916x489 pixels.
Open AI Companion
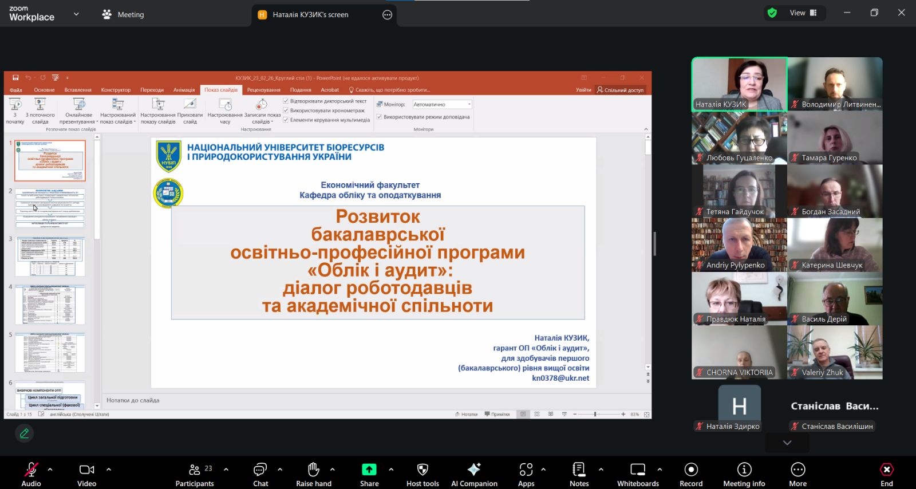pyautogui.click(x=474, y=470)
